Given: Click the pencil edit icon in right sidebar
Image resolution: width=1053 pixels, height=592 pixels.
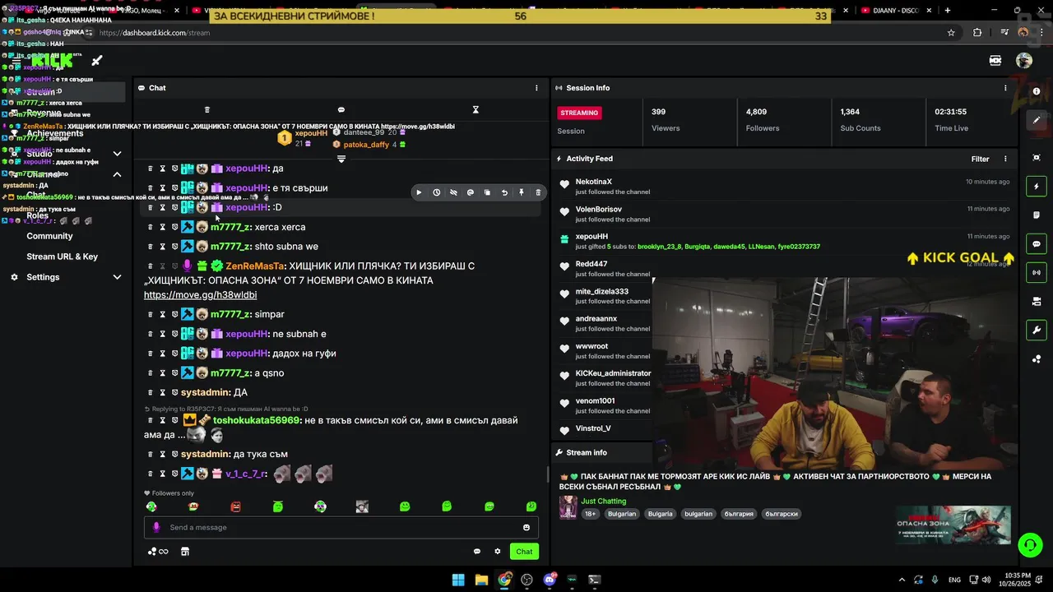Looking at the screenshot, I should click(x=1037, y=120).
